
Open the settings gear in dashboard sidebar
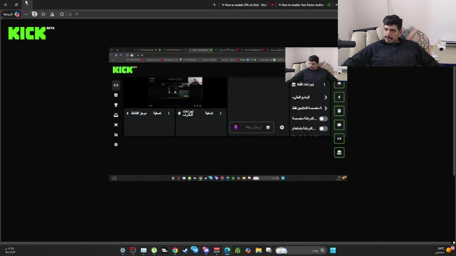point(116,145)
